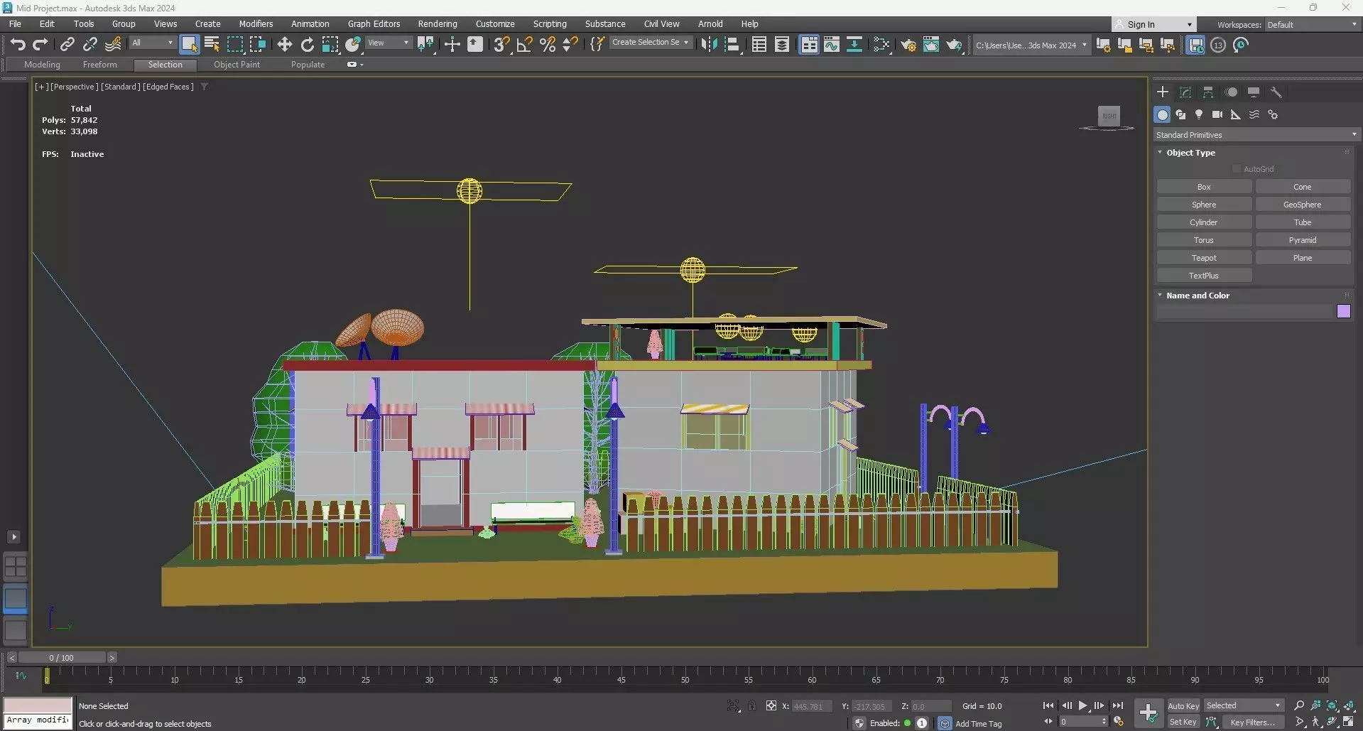
Task: Open the Motion panel tab icon
Action: coord(1231,92)
